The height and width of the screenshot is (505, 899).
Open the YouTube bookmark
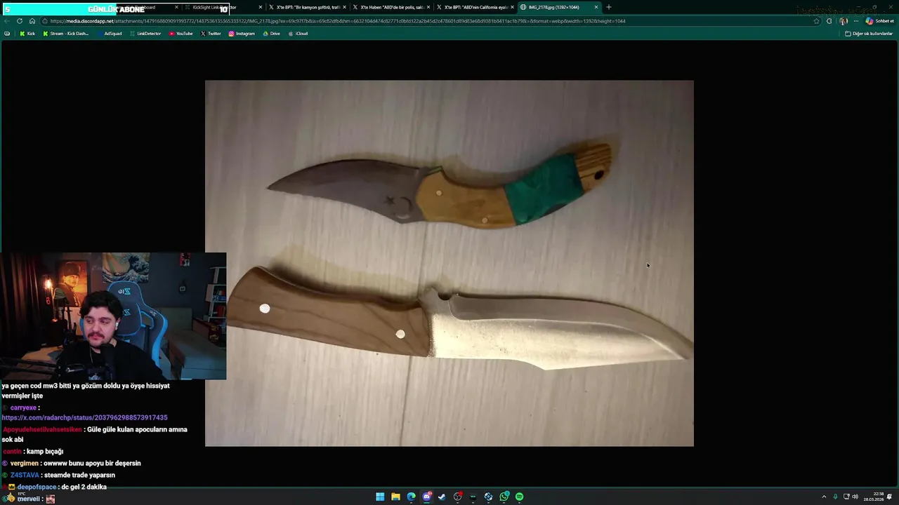181,34
